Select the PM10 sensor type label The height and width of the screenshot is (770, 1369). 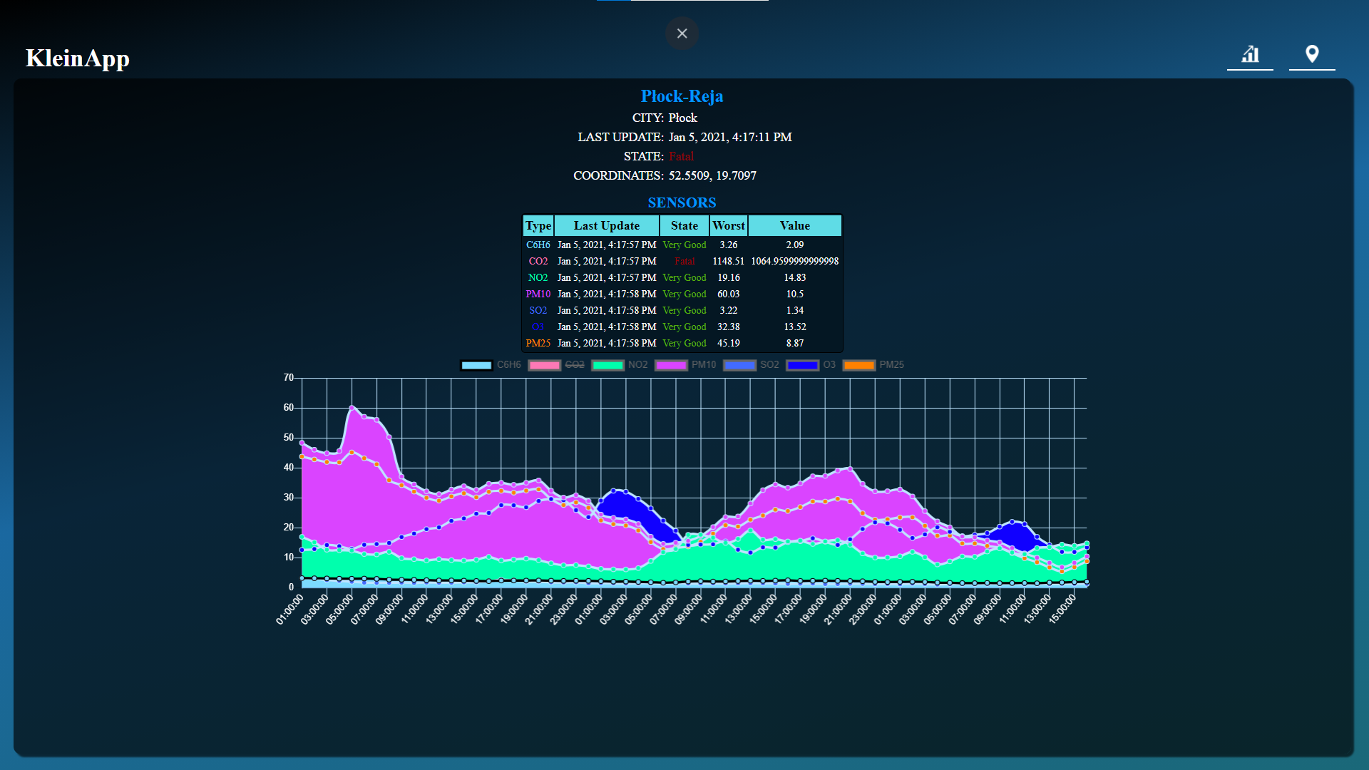[538, 294]
